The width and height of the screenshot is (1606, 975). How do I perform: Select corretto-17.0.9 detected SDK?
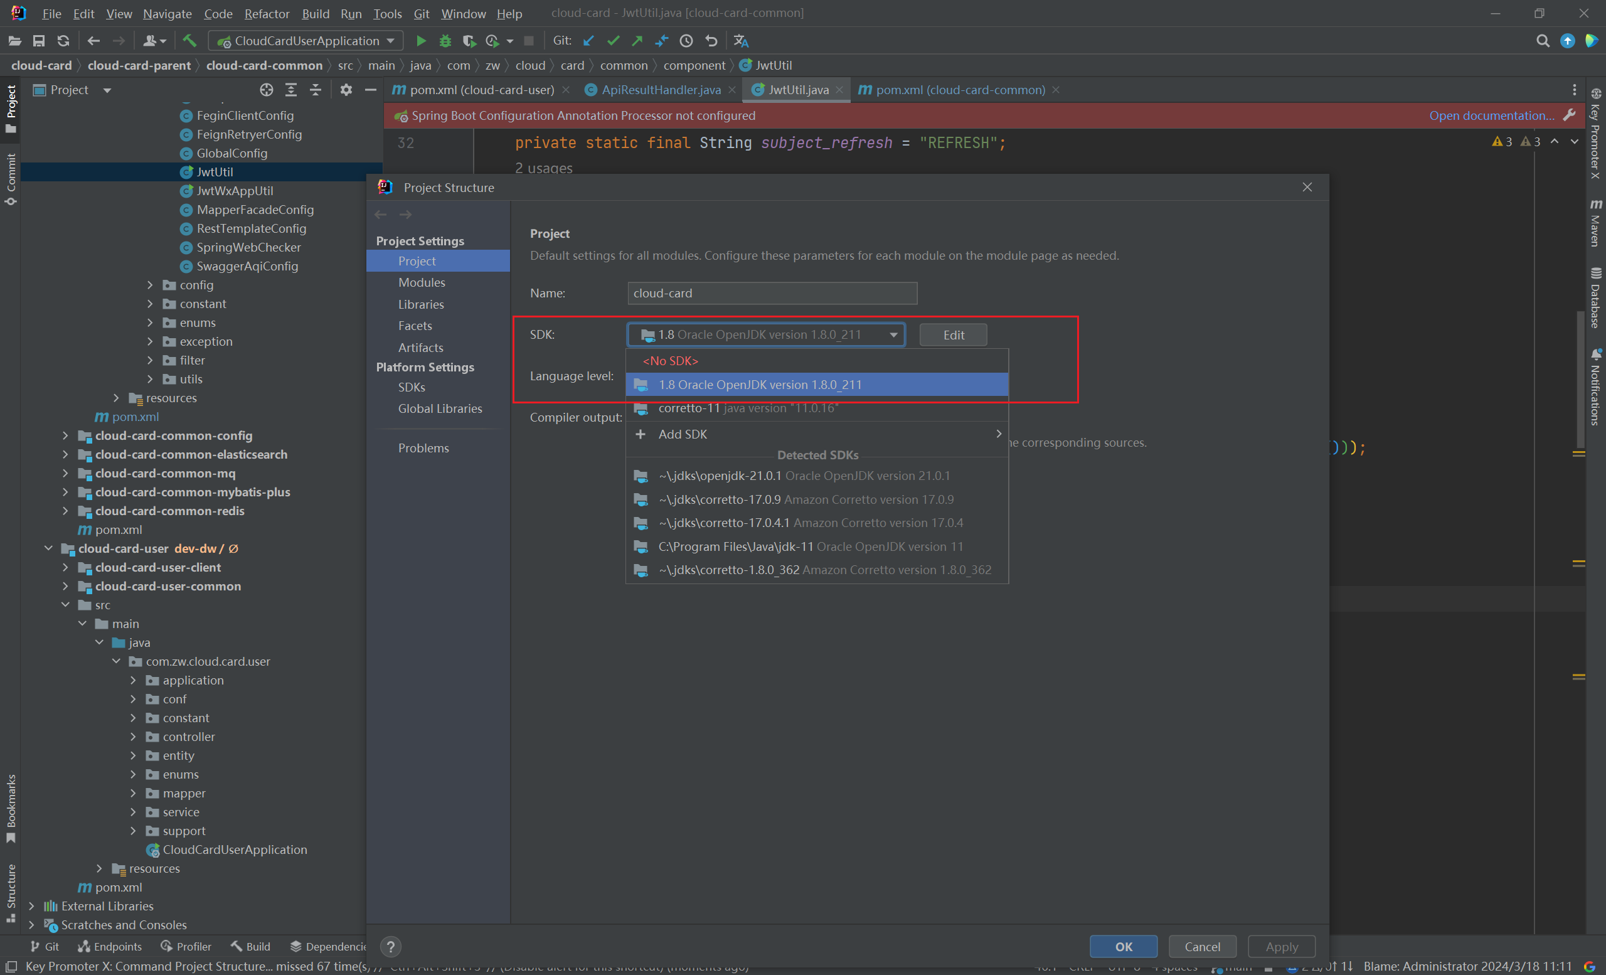pos(817,499)
